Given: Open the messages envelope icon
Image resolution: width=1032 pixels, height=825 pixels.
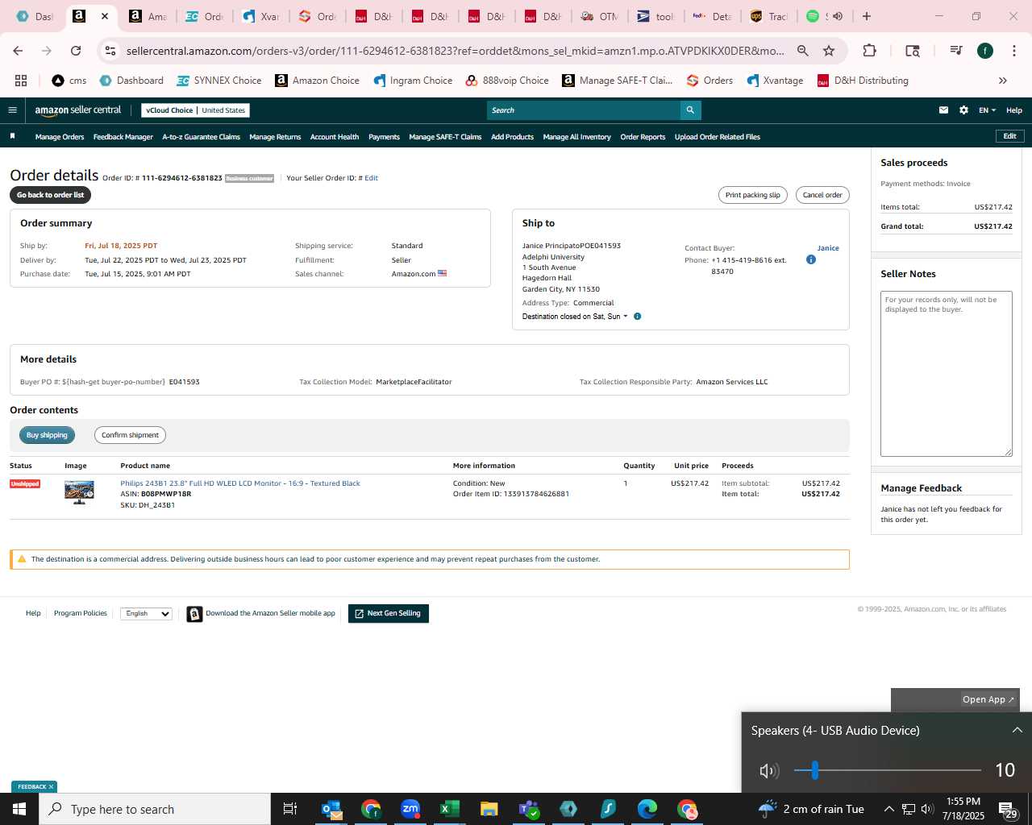Looking at the screenshot, I should coord(943,110).
